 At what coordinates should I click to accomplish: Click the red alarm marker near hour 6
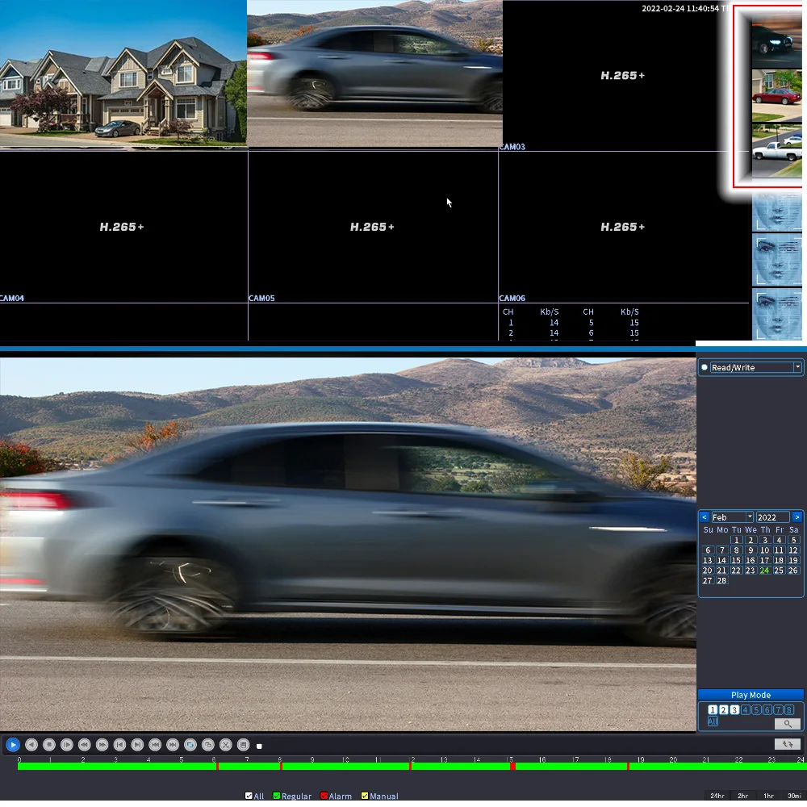218,767
